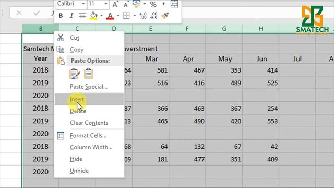Select column H header

(x=261, y=29)
